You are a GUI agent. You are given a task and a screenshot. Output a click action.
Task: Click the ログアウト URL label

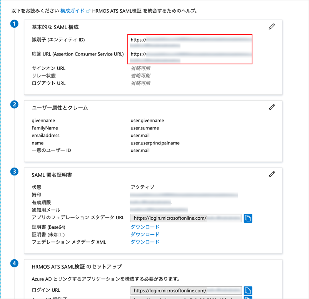click(48, 83)
